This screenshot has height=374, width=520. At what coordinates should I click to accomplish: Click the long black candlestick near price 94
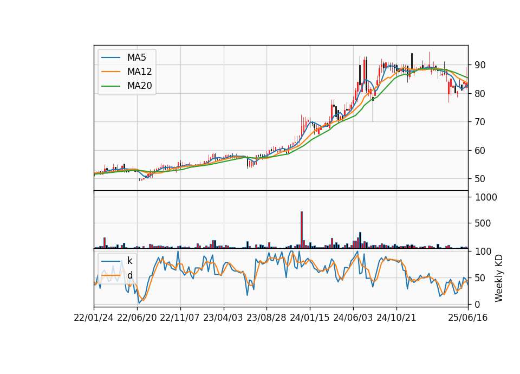coord(412,61)
